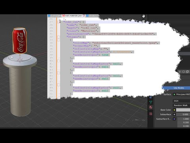
Task: Click "useAnisotropic" on line 46
Action: 86,79
